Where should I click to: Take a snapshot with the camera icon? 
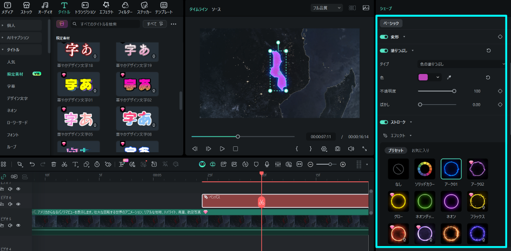[337, 148]
